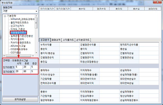Open the 매매전략 dropdown showing 기본

[20, 11]
